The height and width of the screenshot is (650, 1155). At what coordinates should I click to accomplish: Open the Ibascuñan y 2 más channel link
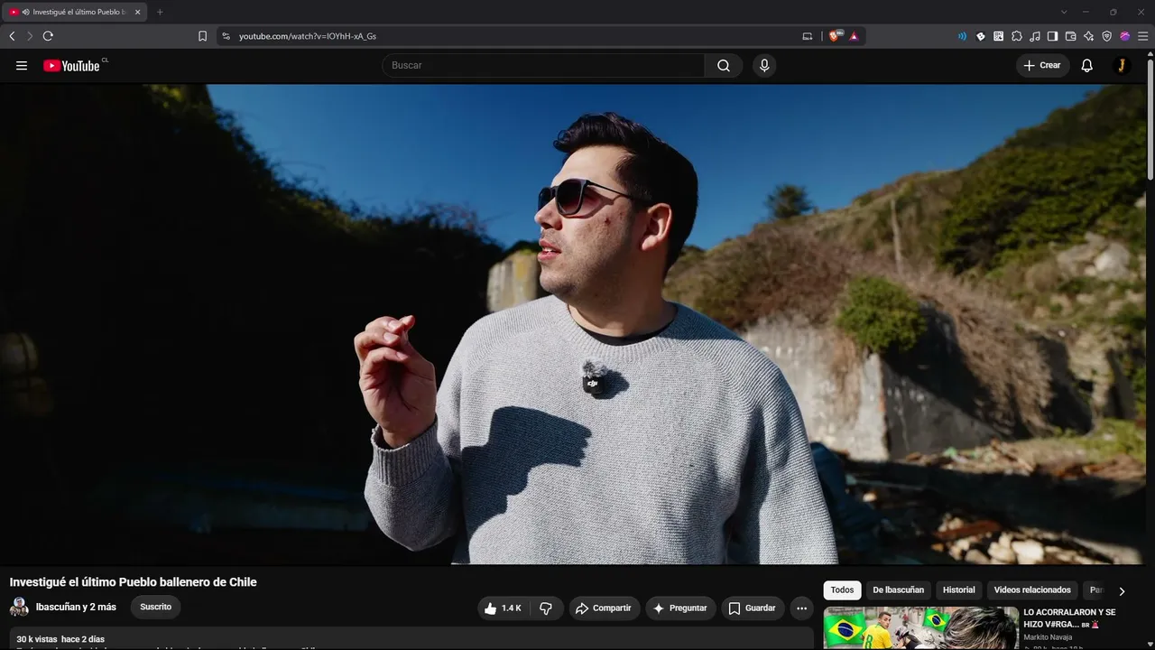pyautogui.click(x=76, y=607)
